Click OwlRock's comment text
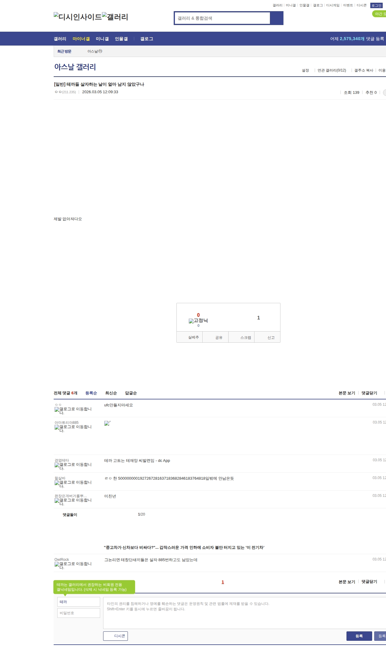The width and height of the screenshot is (386, 648). point(151,560)
